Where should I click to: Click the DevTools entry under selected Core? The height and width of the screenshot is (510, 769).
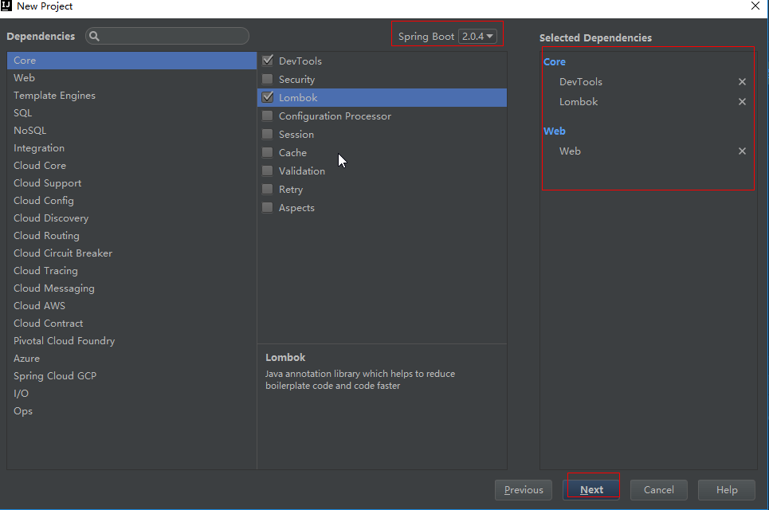pos(581,82)
